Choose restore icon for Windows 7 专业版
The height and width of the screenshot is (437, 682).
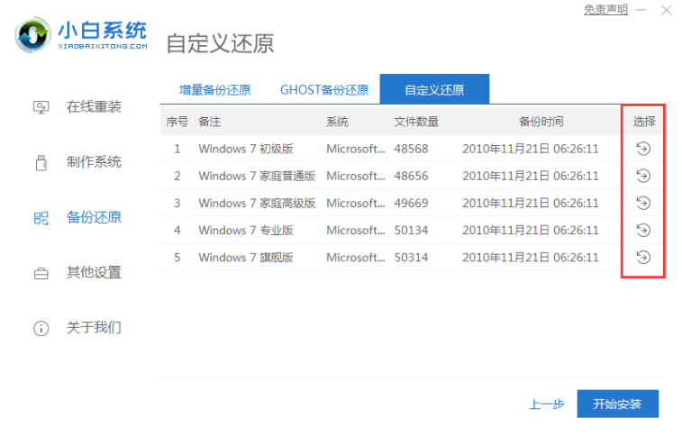pyautogui.click(x=643, y=230)
